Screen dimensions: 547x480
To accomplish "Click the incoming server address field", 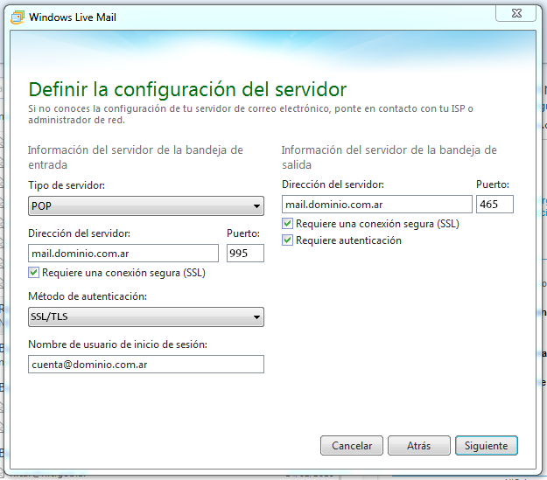I will click(123, 253).
